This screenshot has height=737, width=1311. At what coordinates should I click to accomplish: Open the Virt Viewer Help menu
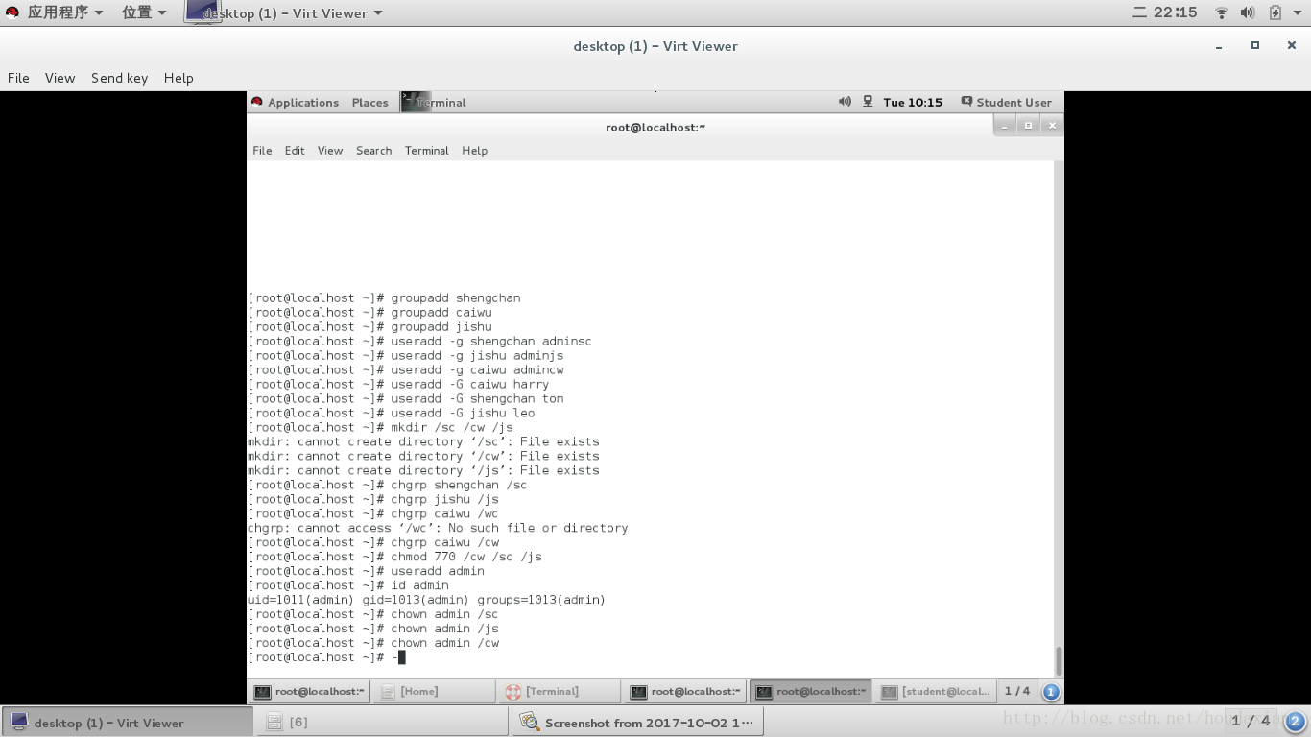tap(179, 78)
